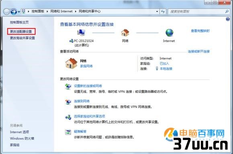Open 设置新的连接或网络 link
Screen dimensions: 233x154
click(x=88, y=86)
